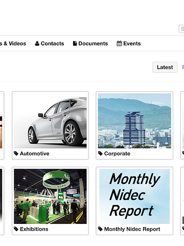
Task: Click the tag icon beside Exhibitions
Action: pyautogui.click(x=16, y=229)
